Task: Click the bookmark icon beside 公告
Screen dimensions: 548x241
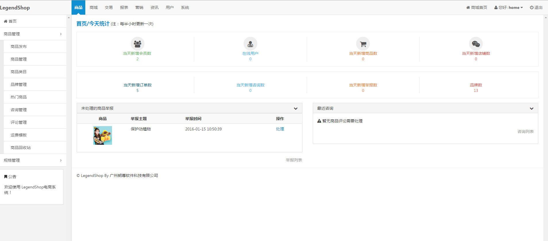Action: point(5,177)
